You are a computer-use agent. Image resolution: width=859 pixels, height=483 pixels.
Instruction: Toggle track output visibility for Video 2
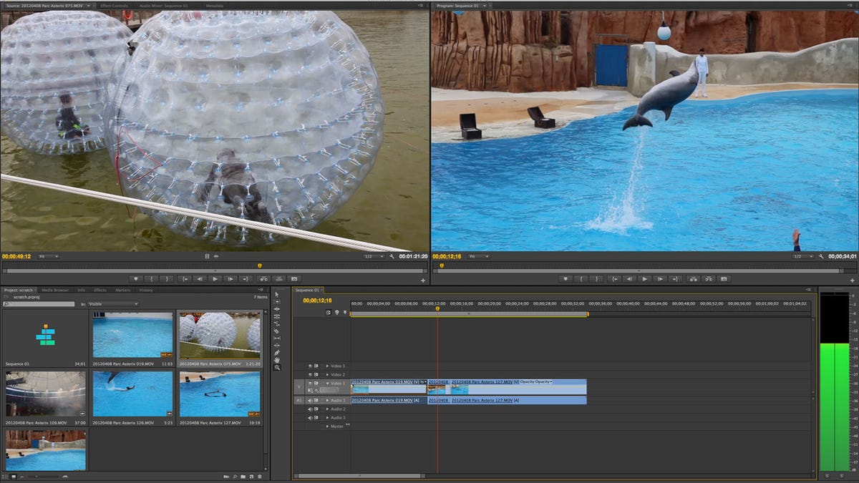click(x=310, y=373)
